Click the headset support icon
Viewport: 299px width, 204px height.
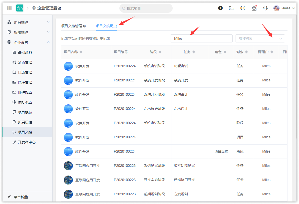coord(265,8)
